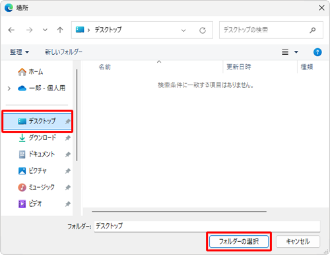Open the view options dropdown arrow

coord(296,52)
